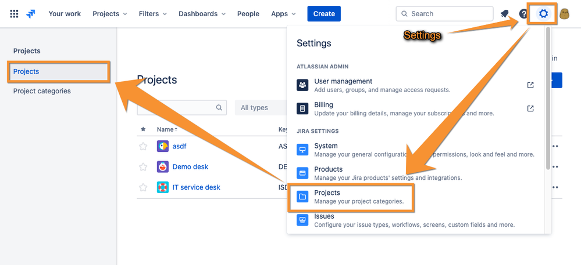Open the Filters dropdown menu

152,14
